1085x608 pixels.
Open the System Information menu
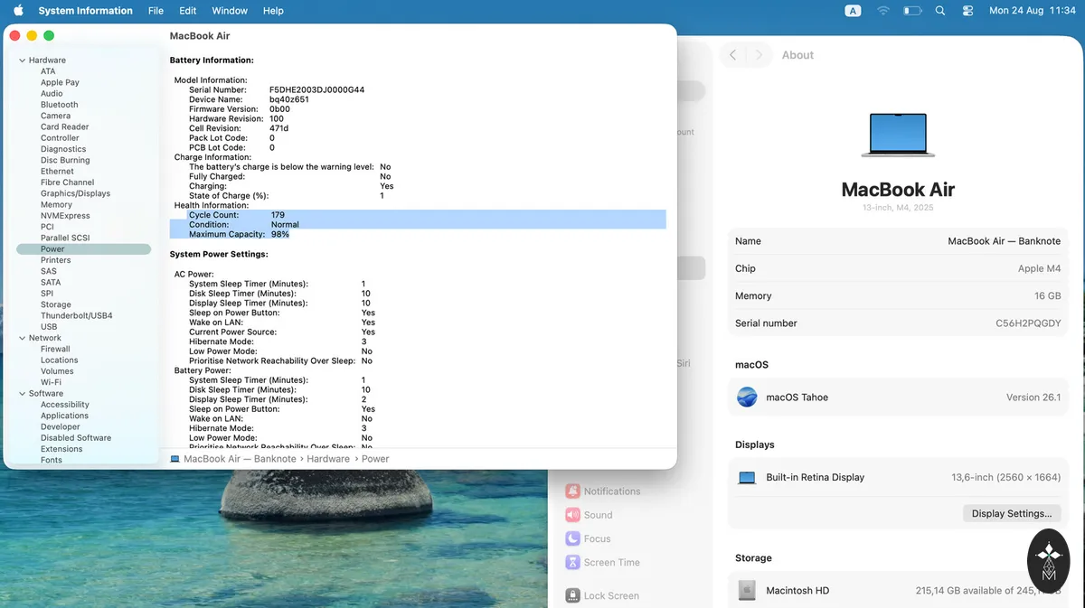[85, 11]
